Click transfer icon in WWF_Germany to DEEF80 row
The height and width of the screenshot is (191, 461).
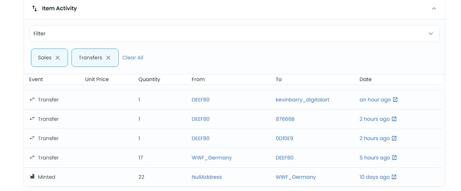[x=32, y=158]
